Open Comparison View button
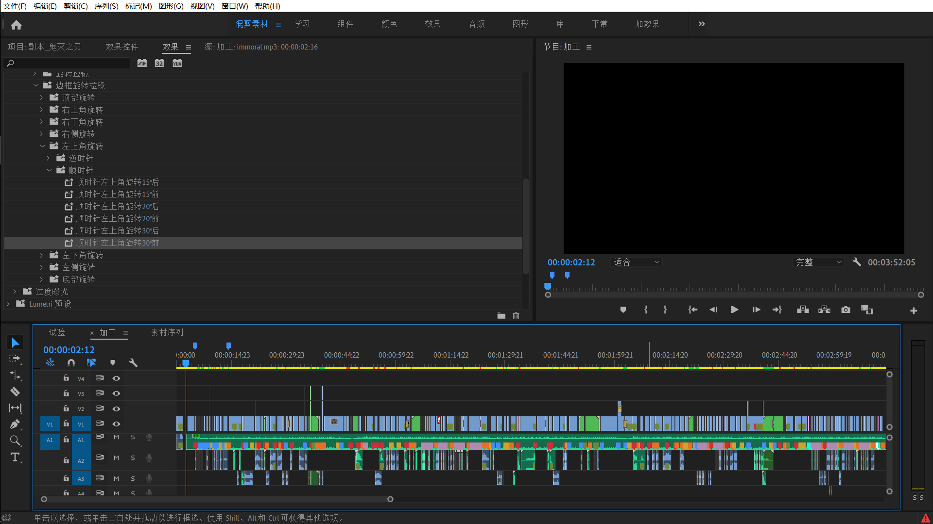 coord(867,310)
